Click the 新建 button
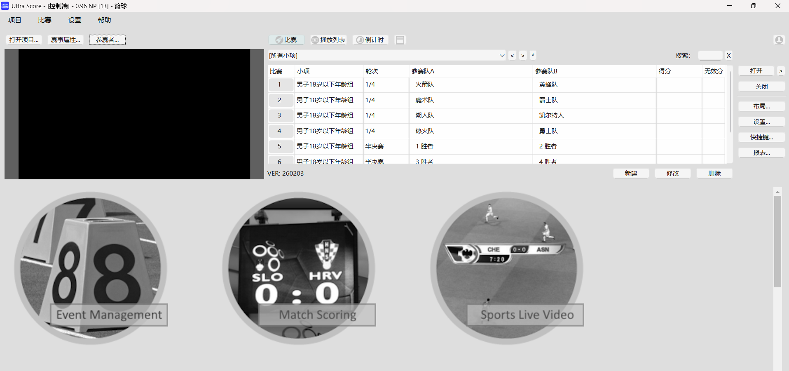The image size is (789, 371). click(x=631, y=174)
